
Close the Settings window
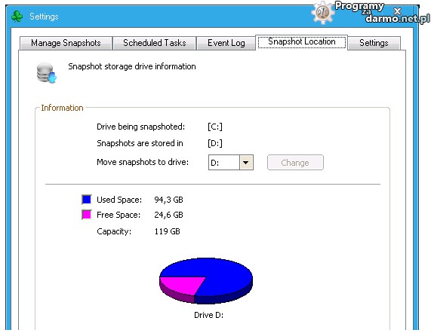click(397, 11)
